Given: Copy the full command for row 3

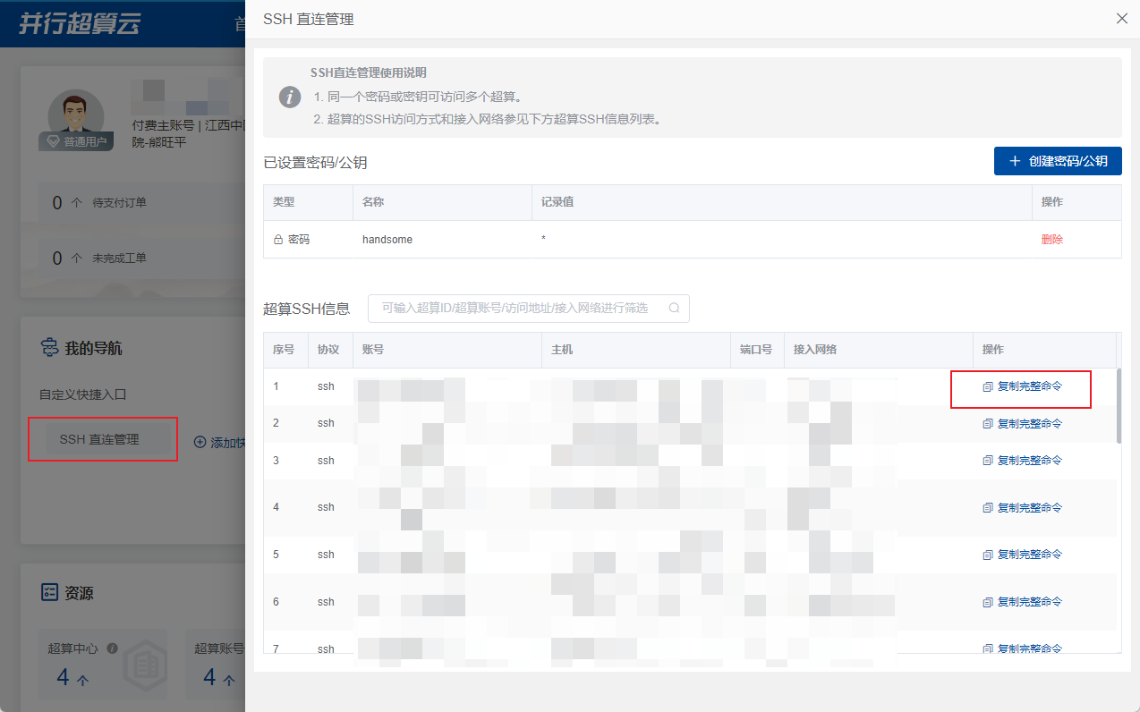Looking at the screenshot, I should 1022,460.
